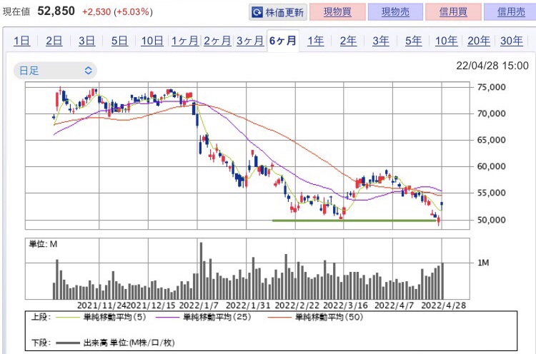
Task: Switch chart to 1ヶ月 period
Action: (x=184, y=41)
